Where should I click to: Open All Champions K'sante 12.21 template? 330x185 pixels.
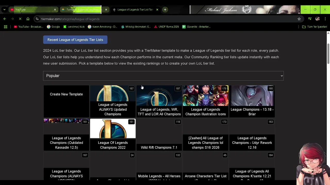click(252, 166)
